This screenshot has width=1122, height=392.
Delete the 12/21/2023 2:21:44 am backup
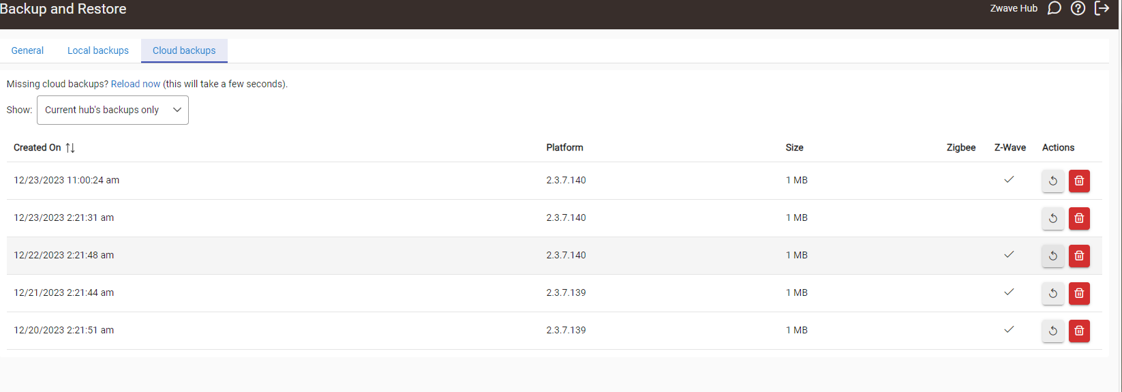[1079, 294]
